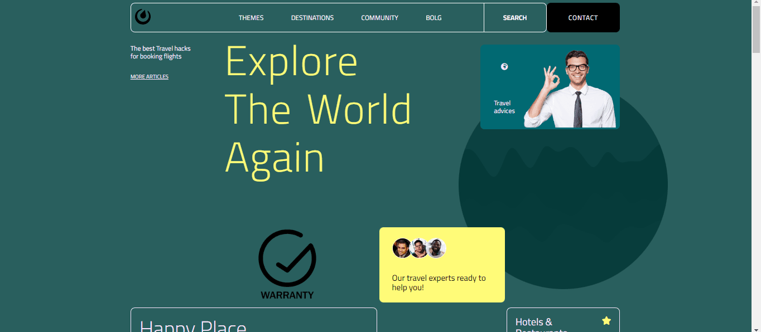The image size is (761, 332).
Task: Navigate to the BOLG menu item
Action: point(434,18)
